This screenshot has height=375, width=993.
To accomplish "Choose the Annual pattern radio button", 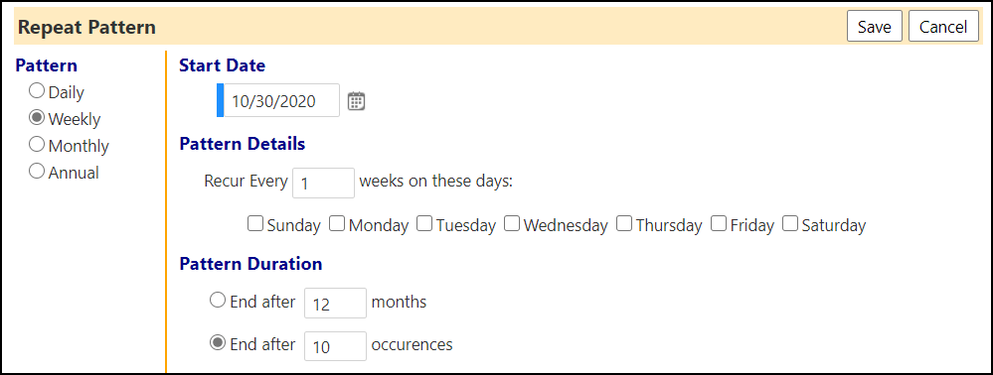I will coord(37,172).
